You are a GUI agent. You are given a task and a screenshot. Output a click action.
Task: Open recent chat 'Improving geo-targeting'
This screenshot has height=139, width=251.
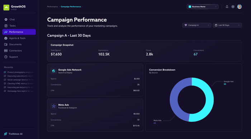tap(19, 87)
